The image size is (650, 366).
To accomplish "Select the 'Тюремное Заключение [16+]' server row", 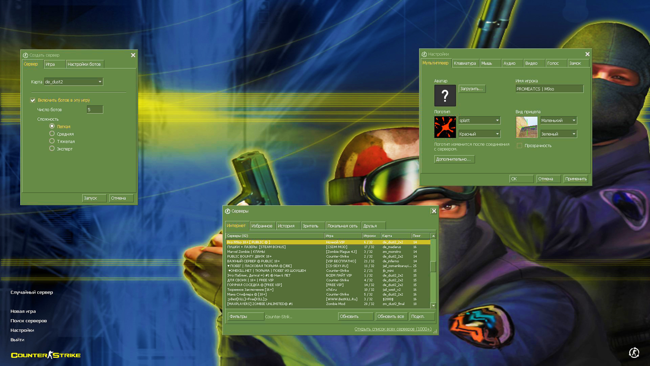I will (x=328, y=290).
